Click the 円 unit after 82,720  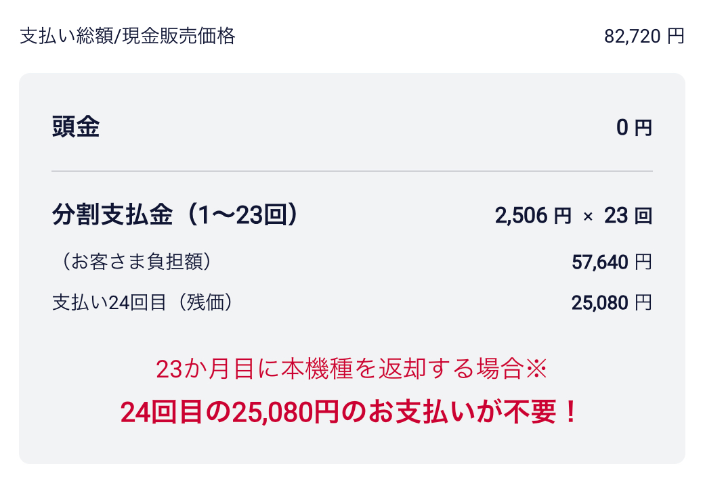(x=675, y=36)
